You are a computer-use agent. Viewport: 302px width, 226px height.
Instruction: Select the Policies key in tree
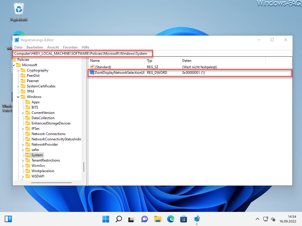(x=23, y=60)
